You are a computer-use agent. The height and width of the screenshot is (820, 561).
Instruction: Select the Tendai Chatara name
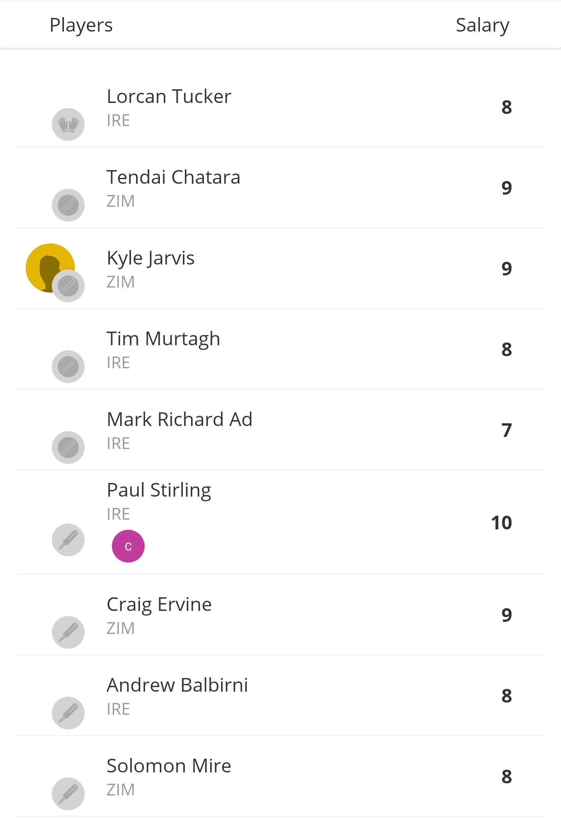[173, 177]
